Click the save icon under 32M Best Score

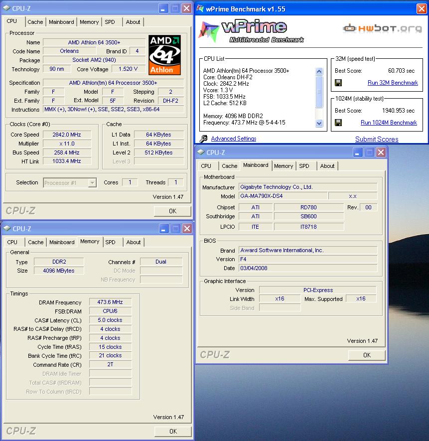point(338,83)
